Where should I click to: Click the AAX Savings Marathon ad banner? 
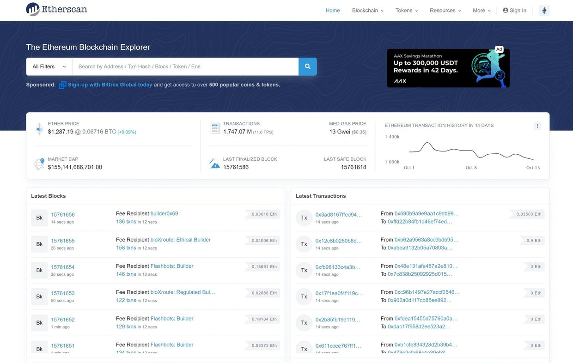coord(448,68)
